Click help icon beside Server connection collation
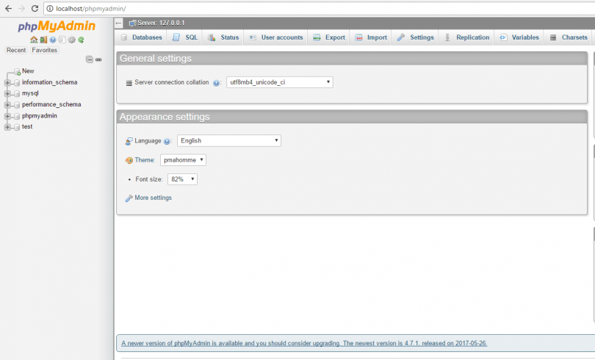 coord(217,83)
